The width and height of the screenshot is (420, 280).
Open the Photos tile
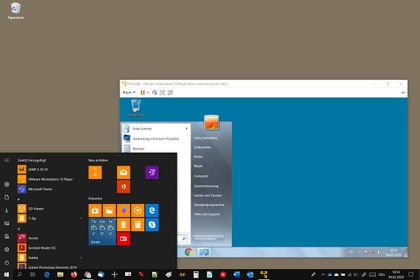109,211
